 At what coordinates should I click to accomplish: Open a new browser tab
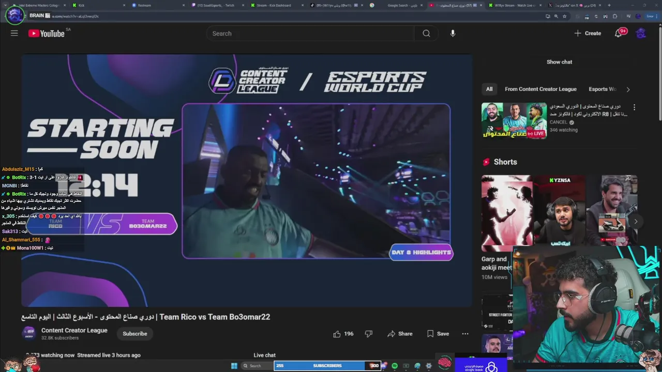coord(609,5)
